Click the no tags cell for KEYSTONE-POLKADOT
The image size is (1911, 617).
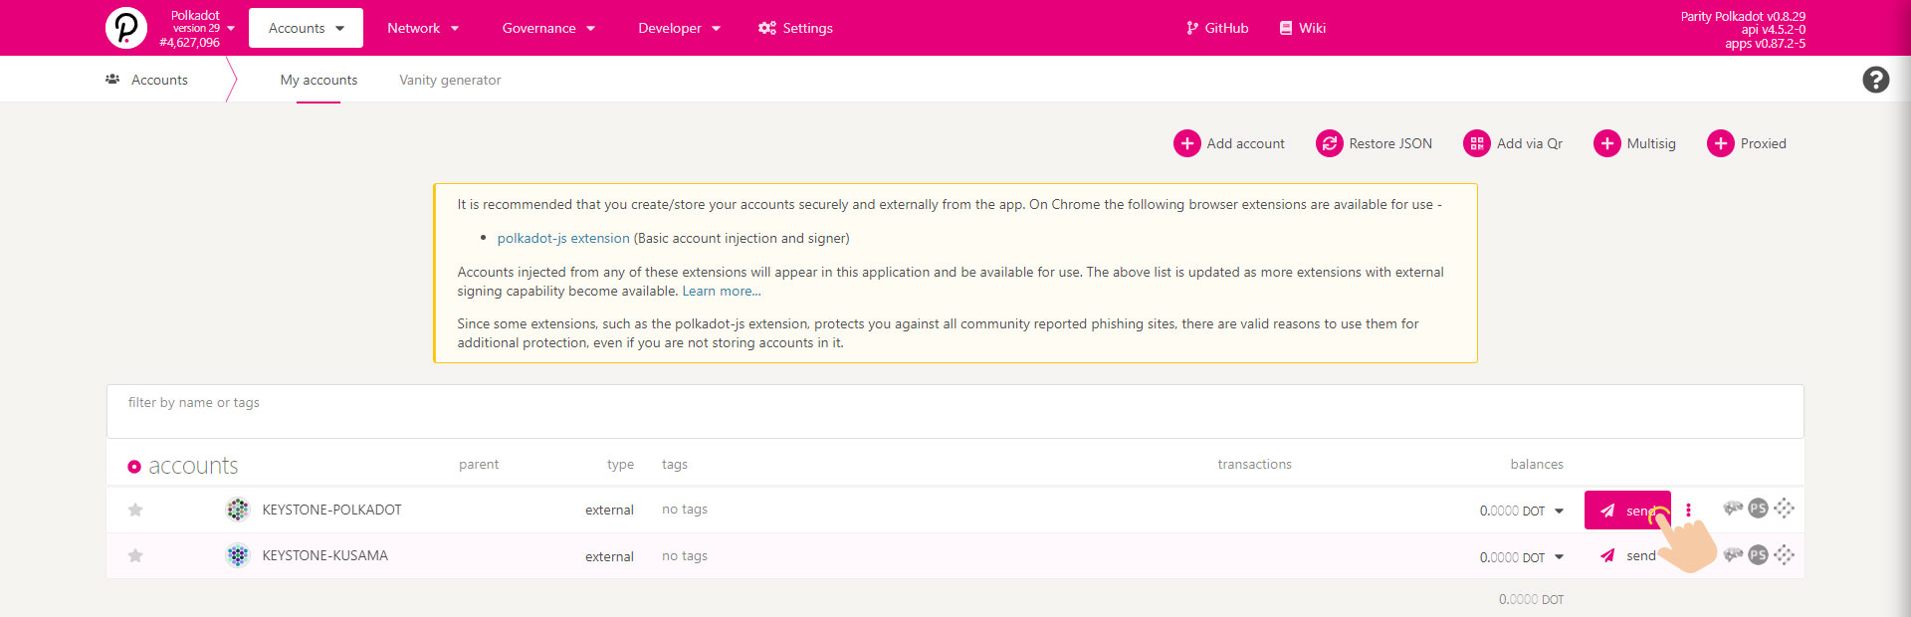coord(685,510)
